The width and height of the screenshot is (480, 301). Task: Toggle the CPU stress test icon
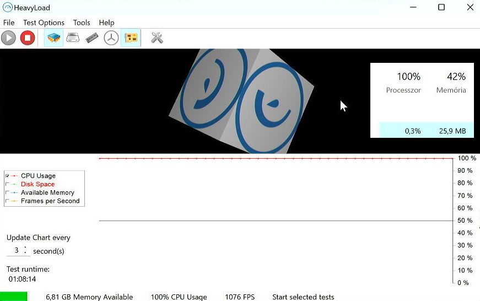[53, 38]
